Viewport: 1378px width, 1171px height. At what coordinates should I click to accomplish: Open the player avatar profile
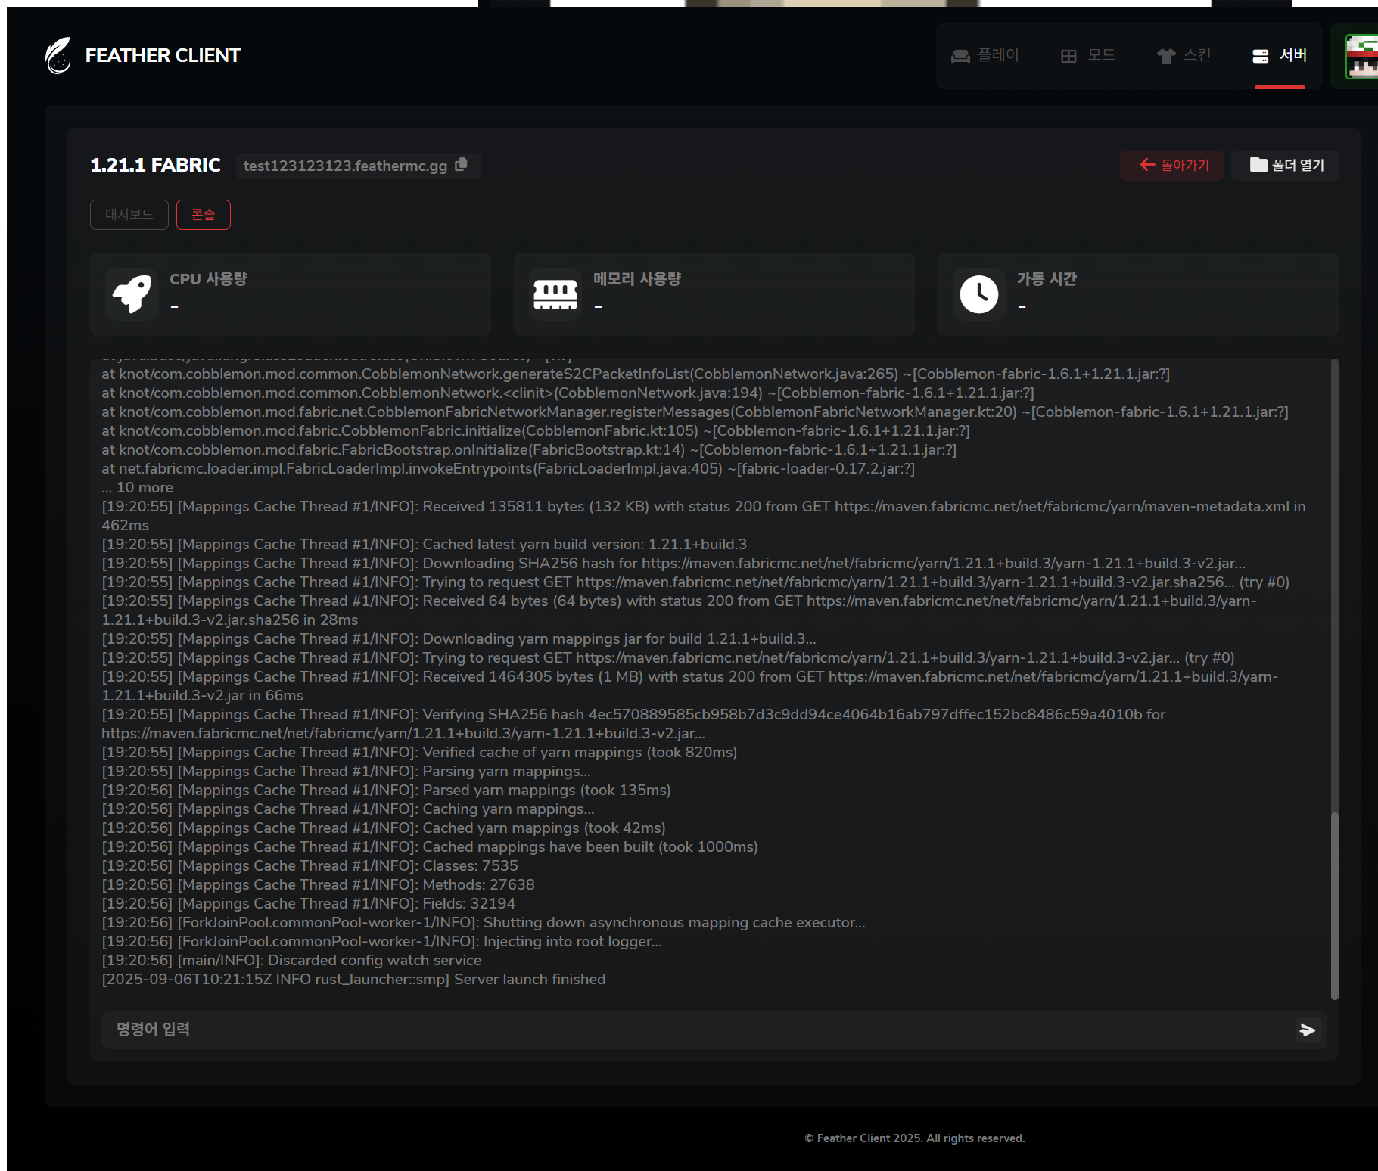(1361, 56)
